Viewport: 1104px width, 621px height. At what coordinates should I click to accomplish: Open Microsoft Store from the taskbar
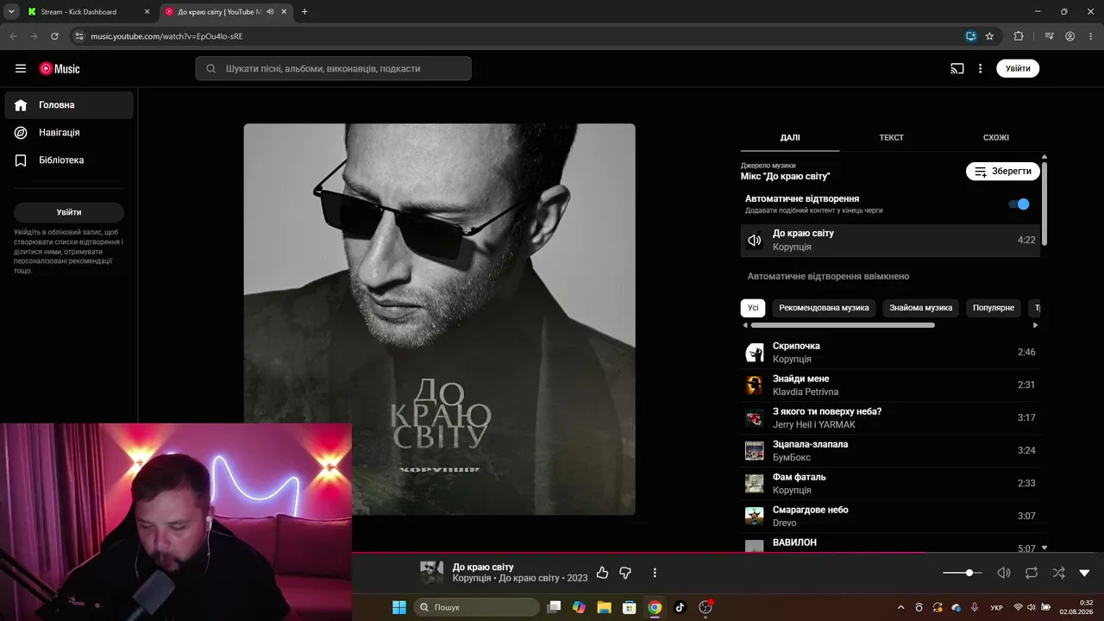click(x=630, y=607)
